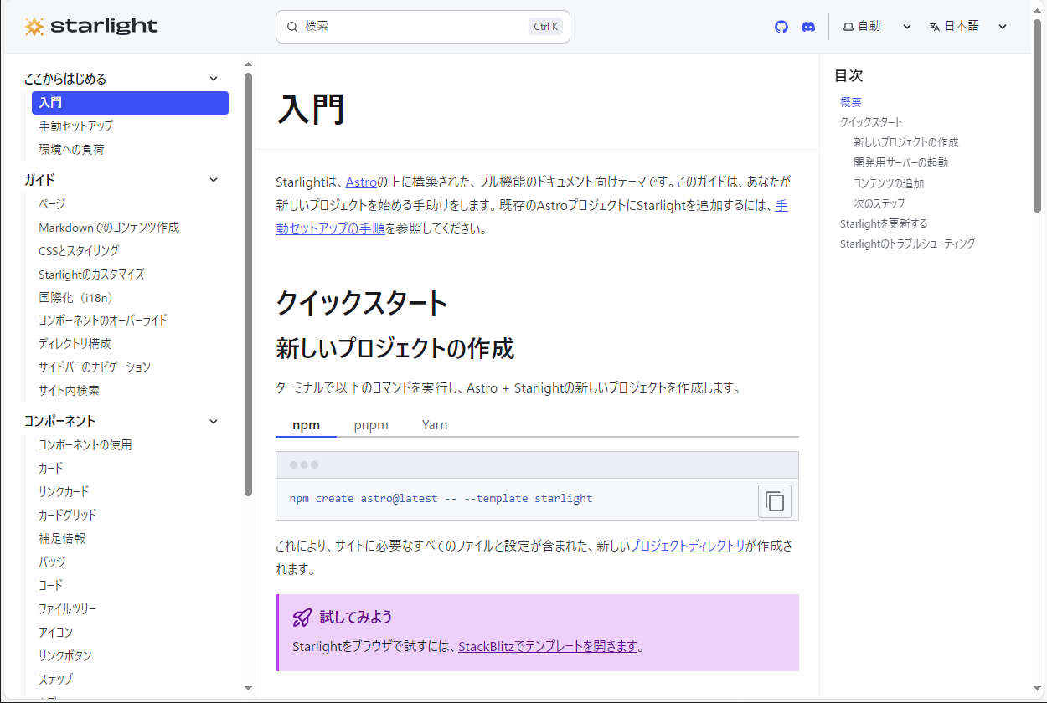
Task: Jump to 開発用サーバーの起動 in contents
Action: 901,162
